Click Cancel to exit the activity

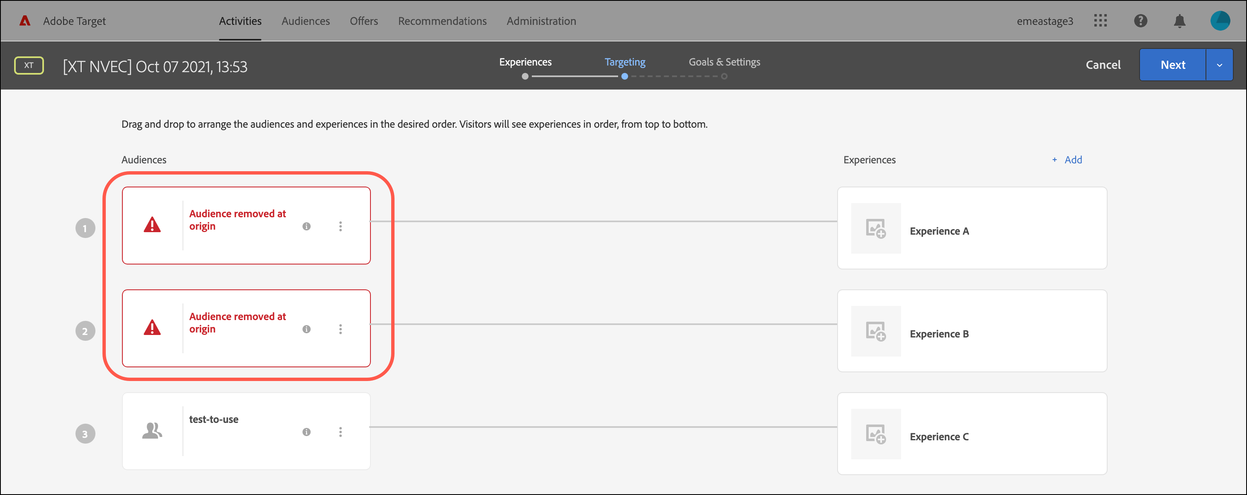coord(1103,65)
